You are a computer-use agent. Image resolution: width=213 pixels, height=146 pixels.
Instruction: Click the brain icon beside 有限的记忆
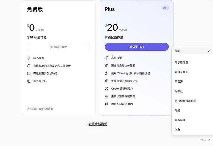coord(29,81)
